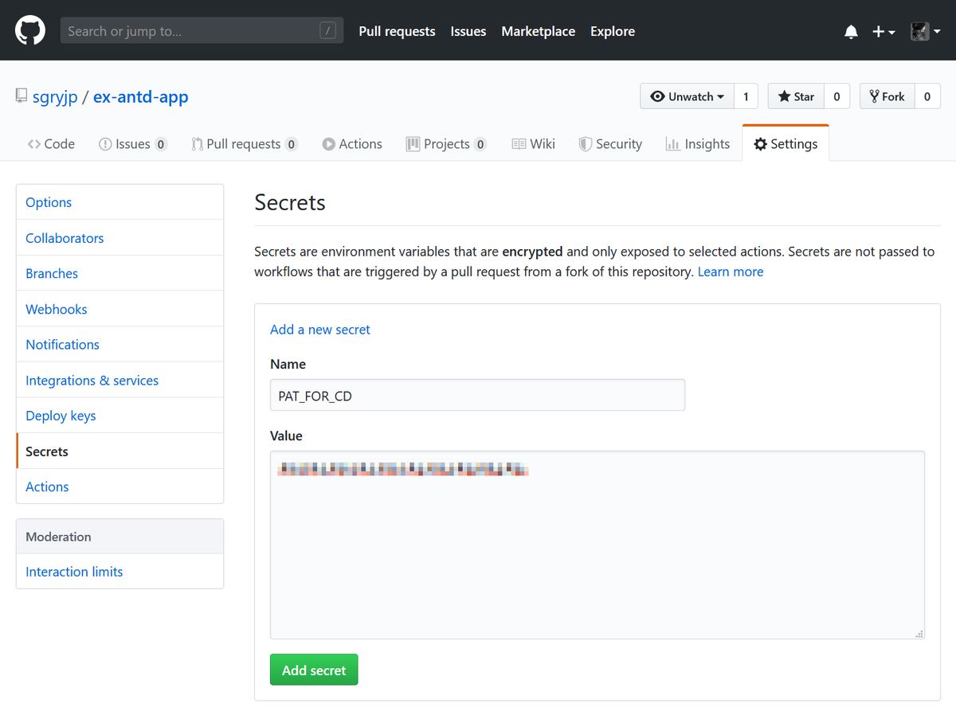Open the GitHub Octocat home logo
This screenshot has width=956, height=723.
tap(30, 31)
